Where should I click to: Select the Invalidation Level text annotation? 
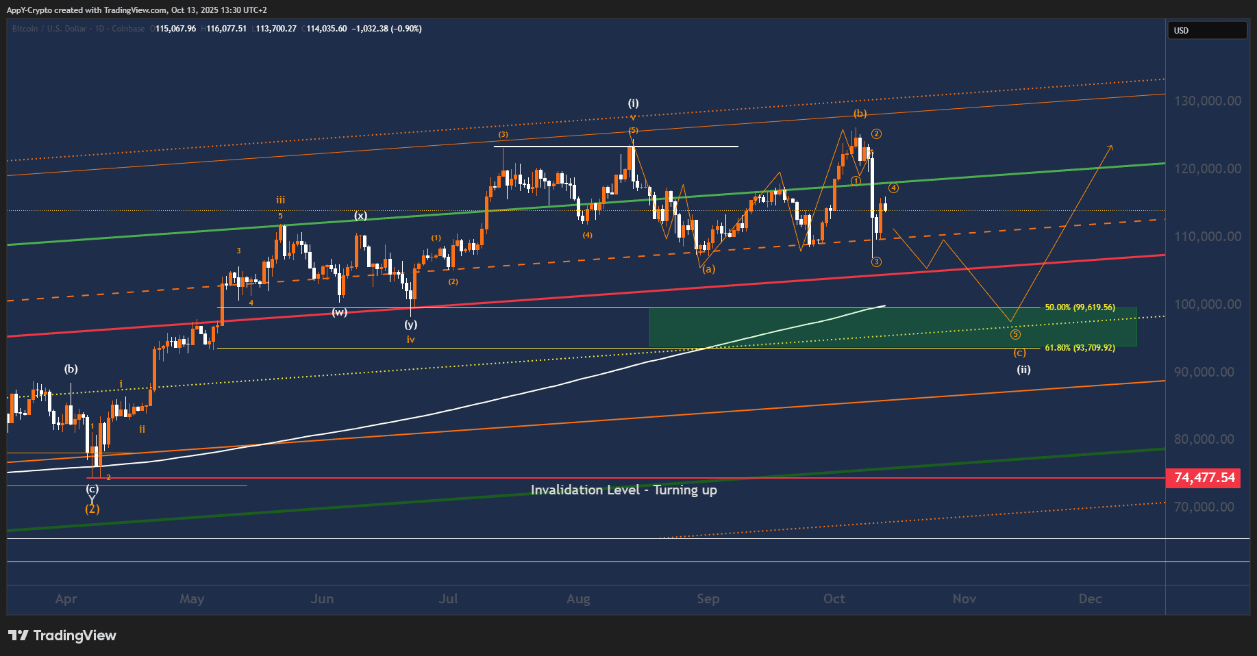pyautogui.click(x=623, y=490)
